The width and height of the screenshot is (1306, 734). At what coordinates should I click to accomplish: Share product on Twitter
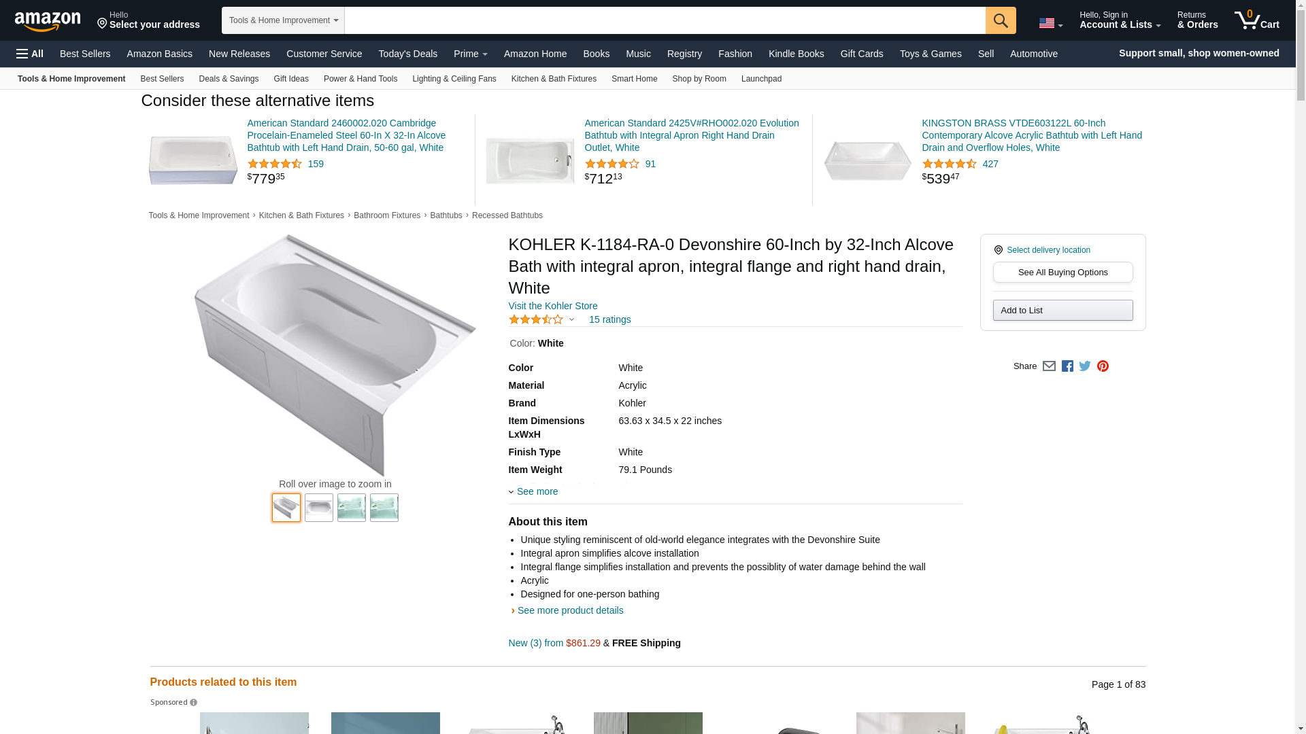(x=1085, y=366)
